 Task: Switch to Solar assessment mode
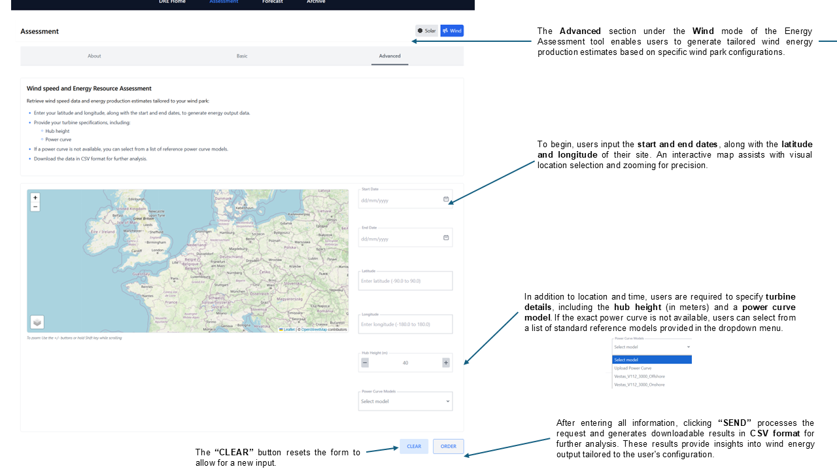[x=426, y=31]
